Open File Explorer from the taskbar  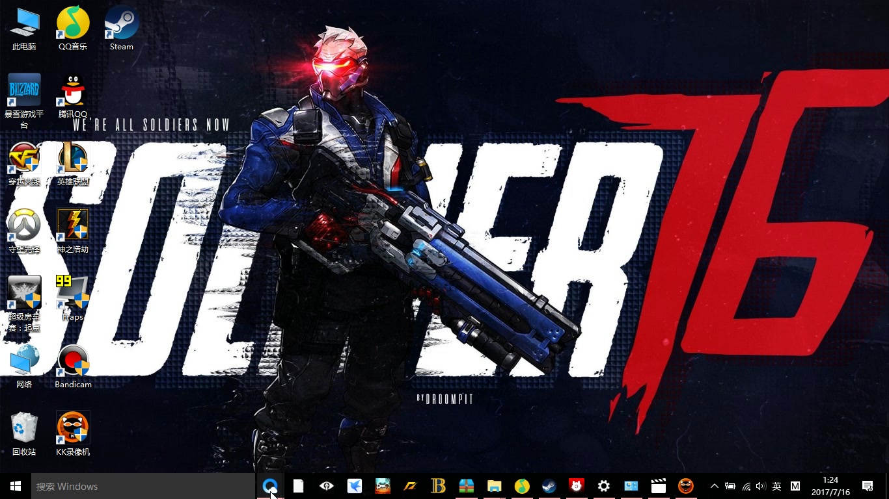[x=494, y=486]
